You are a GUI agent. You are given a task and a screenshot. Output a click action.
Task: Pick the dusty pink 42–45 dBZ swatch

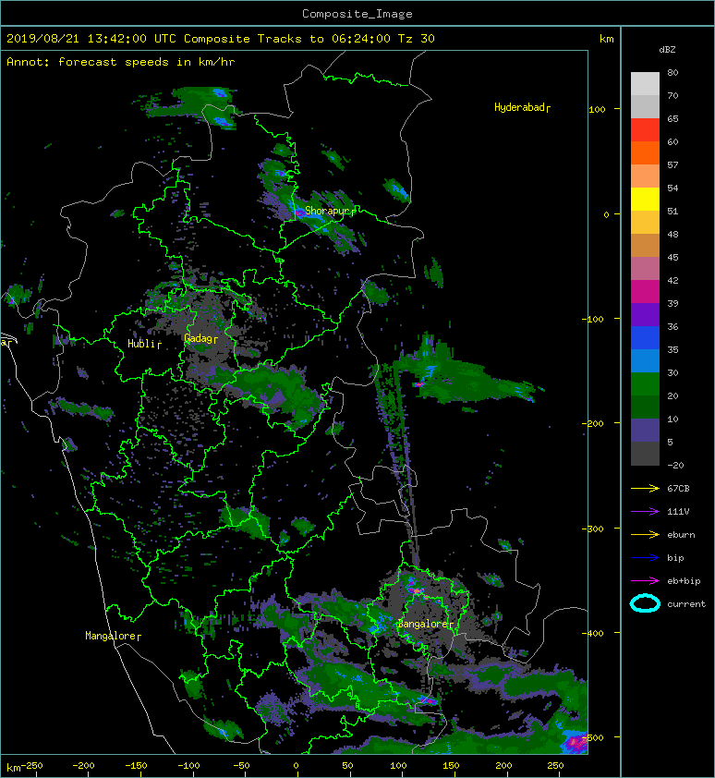(x=645, y=269)
